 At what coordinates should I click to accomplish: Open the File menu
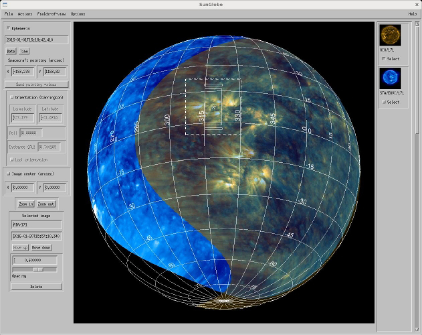click(8, 14)
